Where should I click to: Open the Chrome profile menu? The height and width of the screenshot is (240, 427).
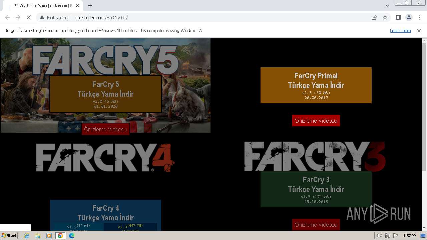coord(409,17)
